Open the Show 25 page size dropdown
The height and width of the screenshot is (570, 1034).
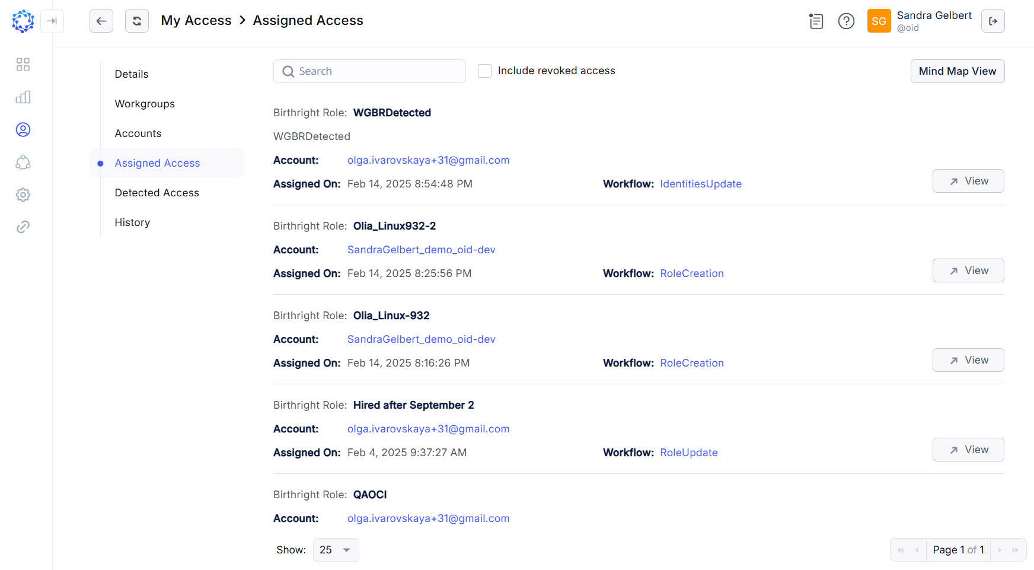coord(336,550)
